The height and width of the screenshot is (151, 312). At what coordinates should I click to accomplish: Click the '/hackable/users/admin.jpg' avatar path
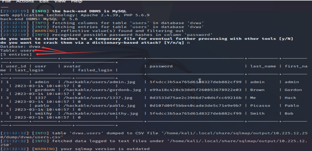pos(99,82)
